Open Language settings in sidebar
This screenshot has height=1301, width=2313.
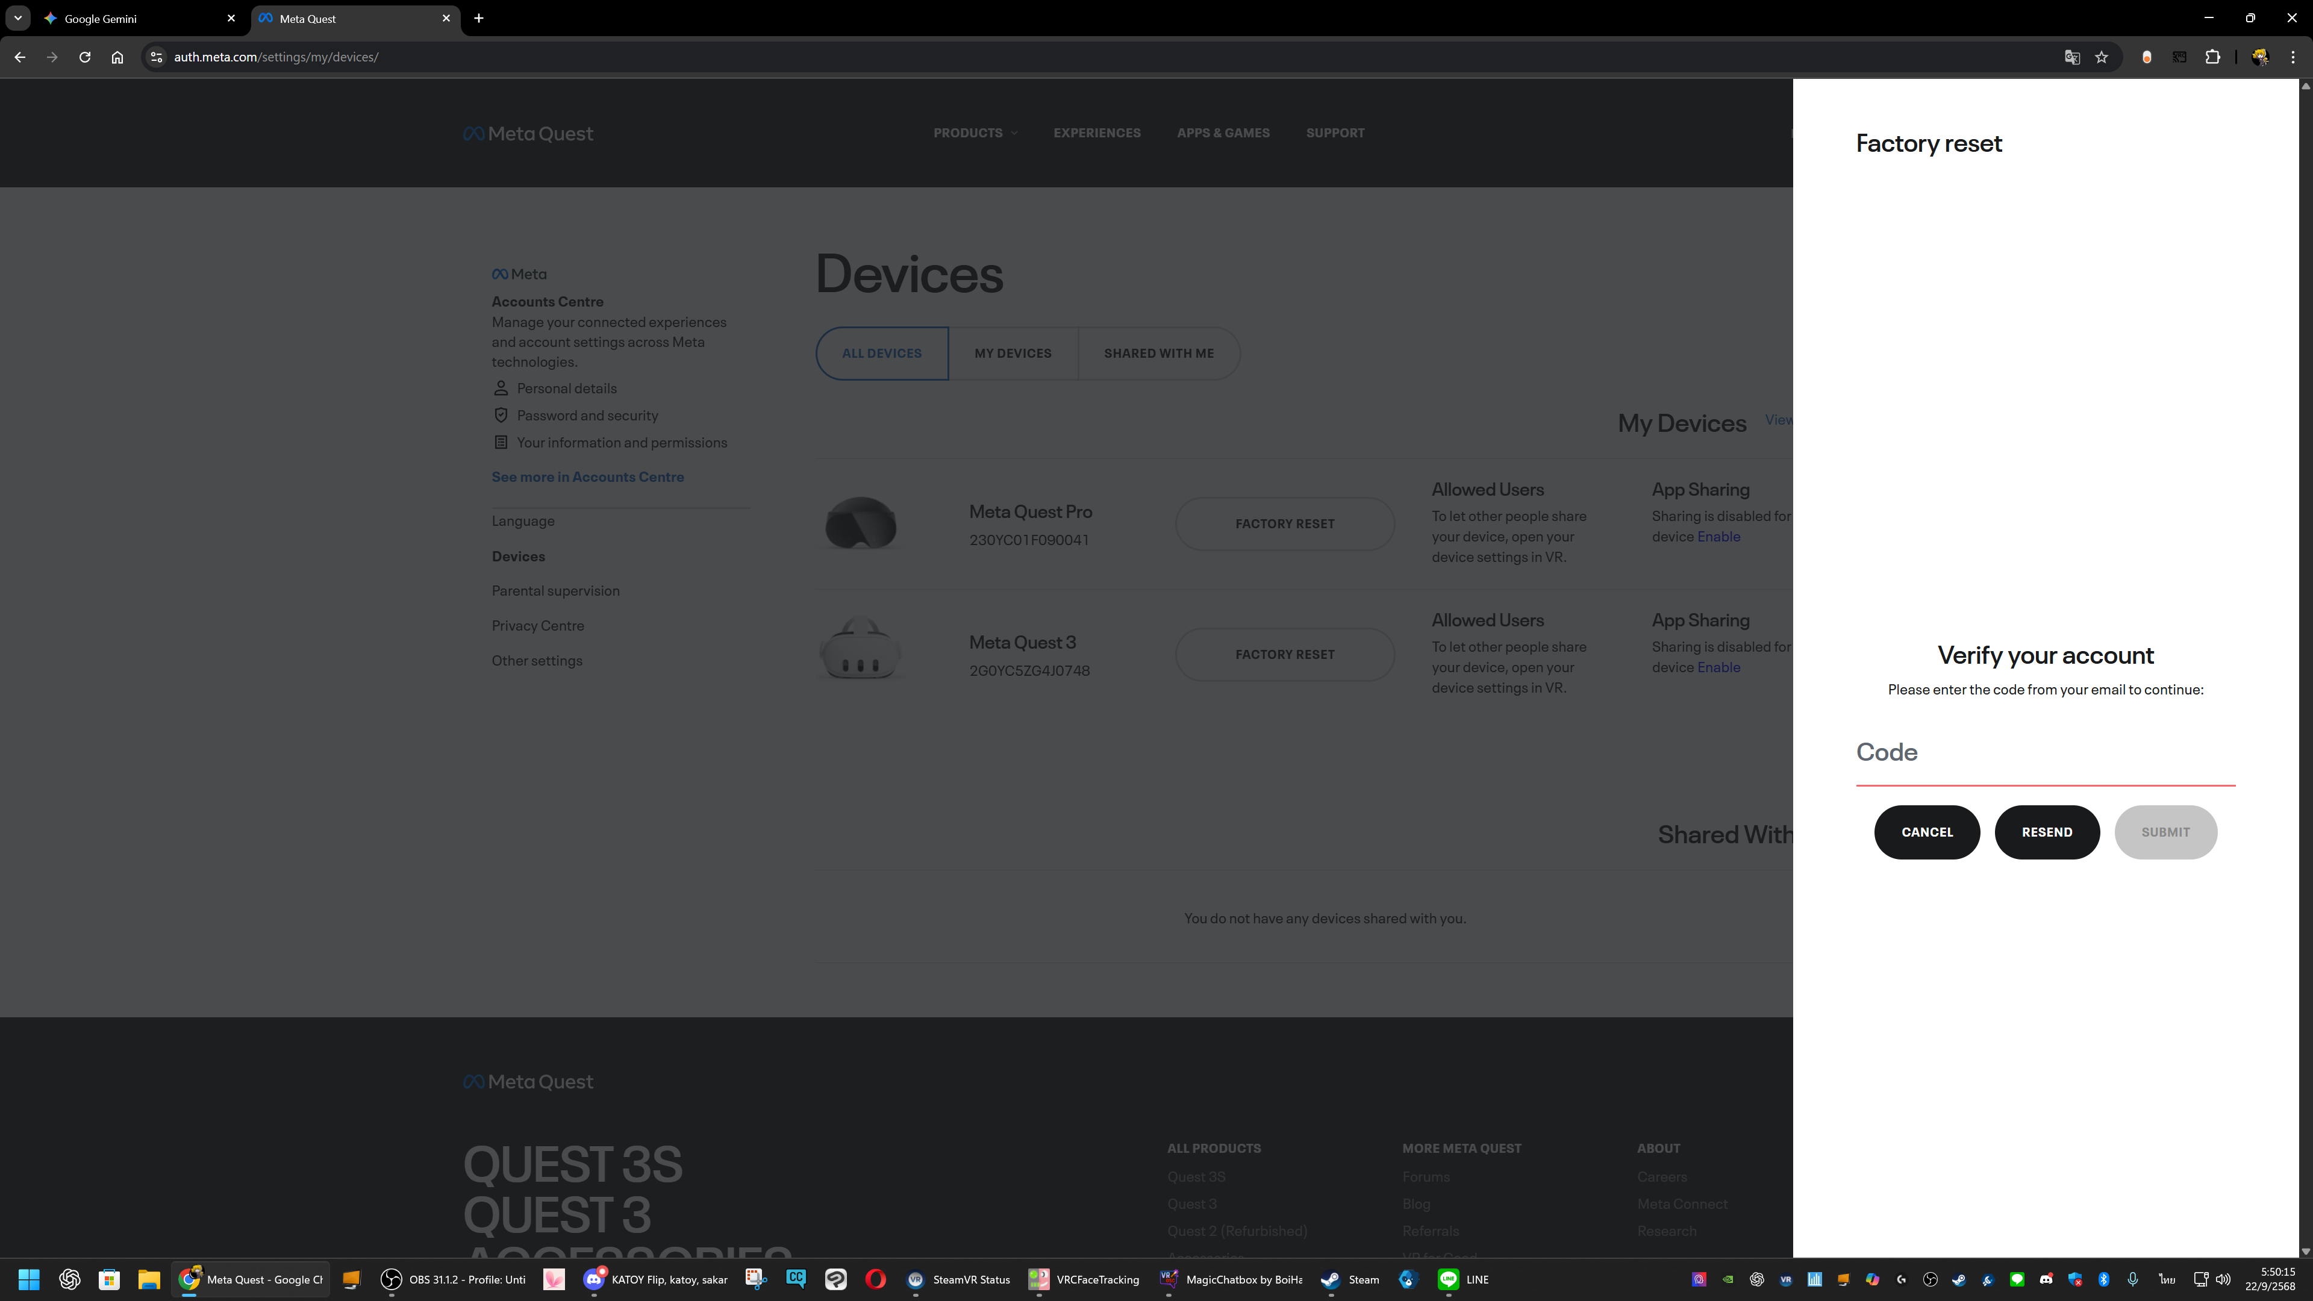[x=523, y=521]
